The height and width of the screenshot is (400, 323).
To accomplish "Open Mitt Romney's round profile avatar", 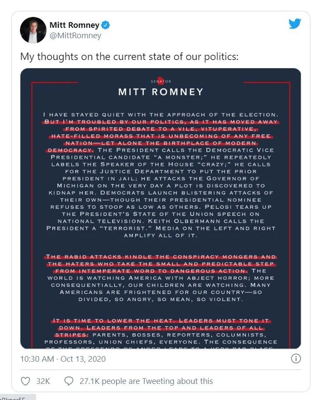I will (33, 30).
